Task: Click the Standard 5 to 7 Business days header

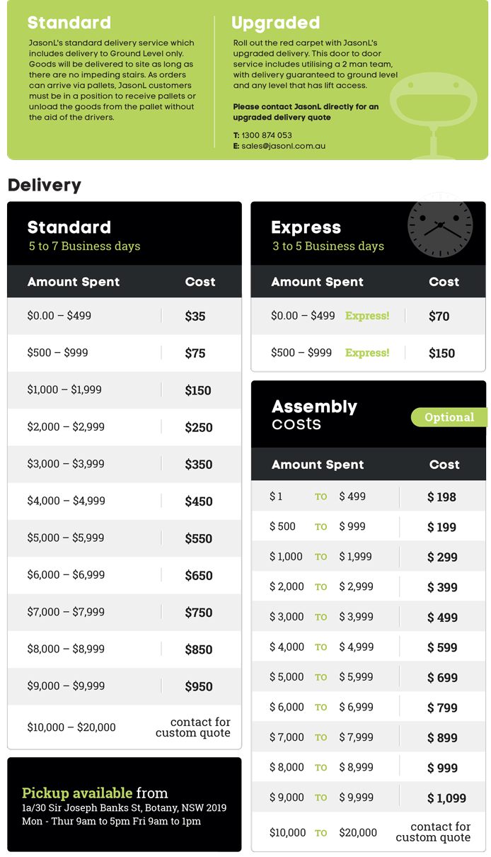Action: [x=83, y=236]
